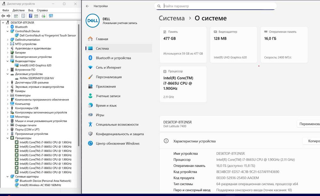The image size is (320, 196).
Task: Select NVMe SSDPEMKF512G8 NV disk
Action: [37, 78]
